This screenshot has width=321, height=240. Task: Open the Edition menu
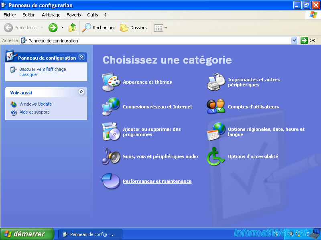point(29,15)
